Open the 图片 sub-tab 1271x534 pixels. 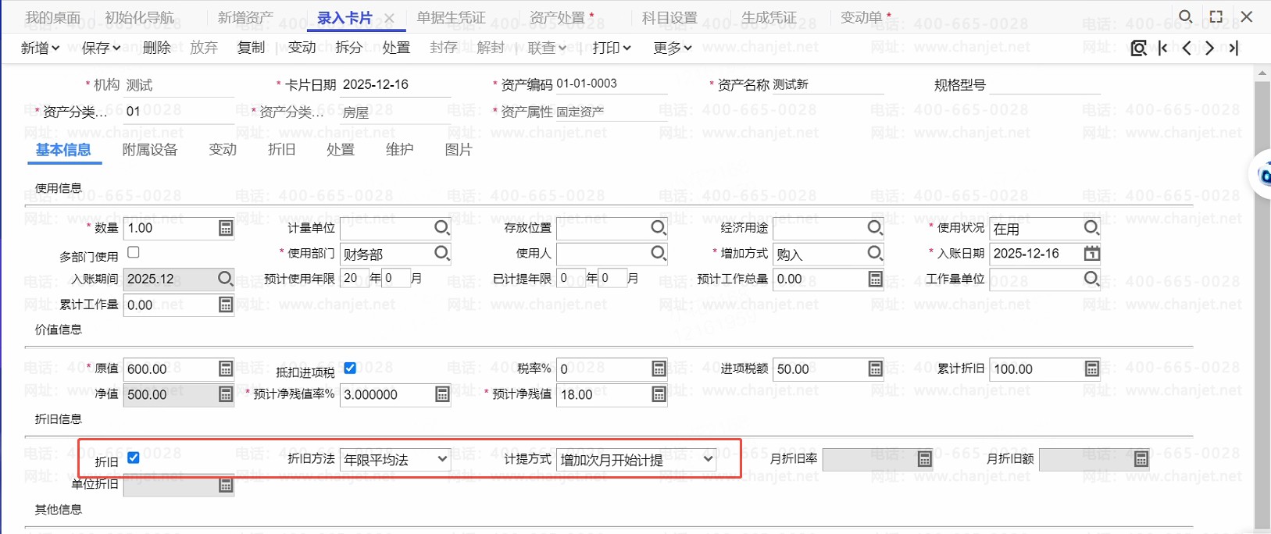[x=459, y=150]
